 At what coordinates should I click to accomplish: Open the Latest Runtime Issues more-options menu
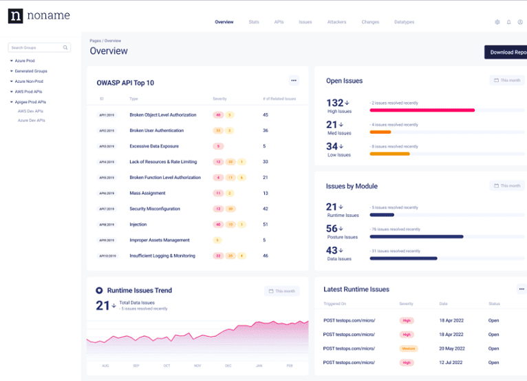(x=521, y=289)
